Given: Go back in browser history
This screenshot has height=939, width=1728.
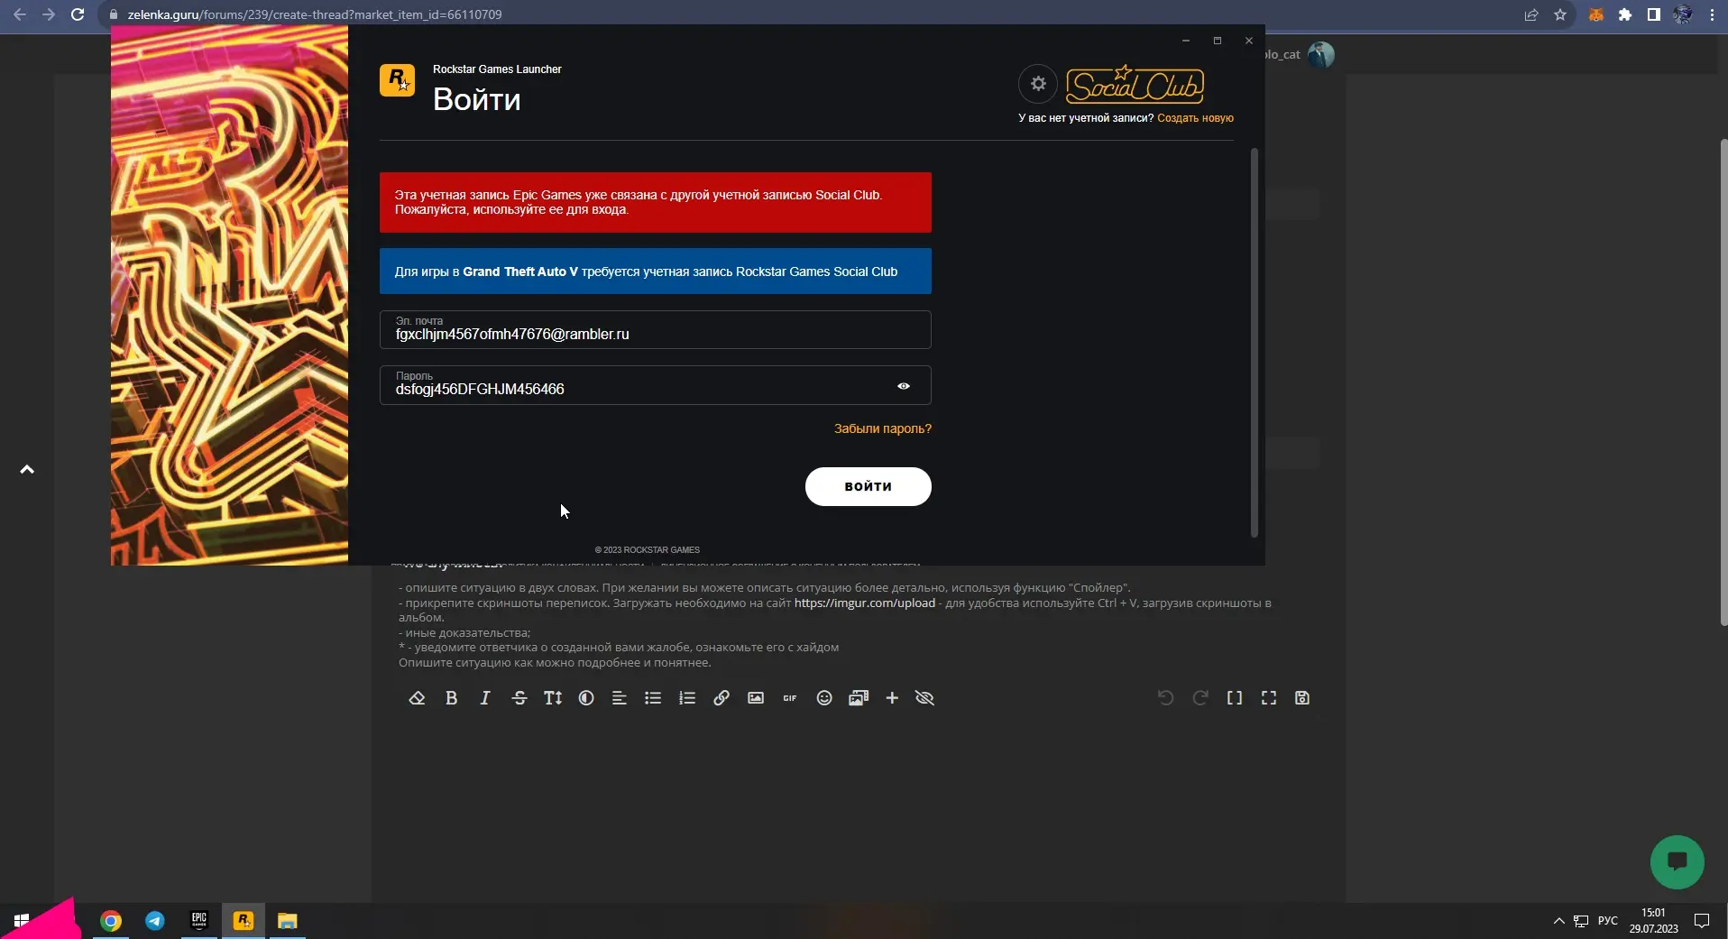Looking at the screenshot, I should click(20, 14).
